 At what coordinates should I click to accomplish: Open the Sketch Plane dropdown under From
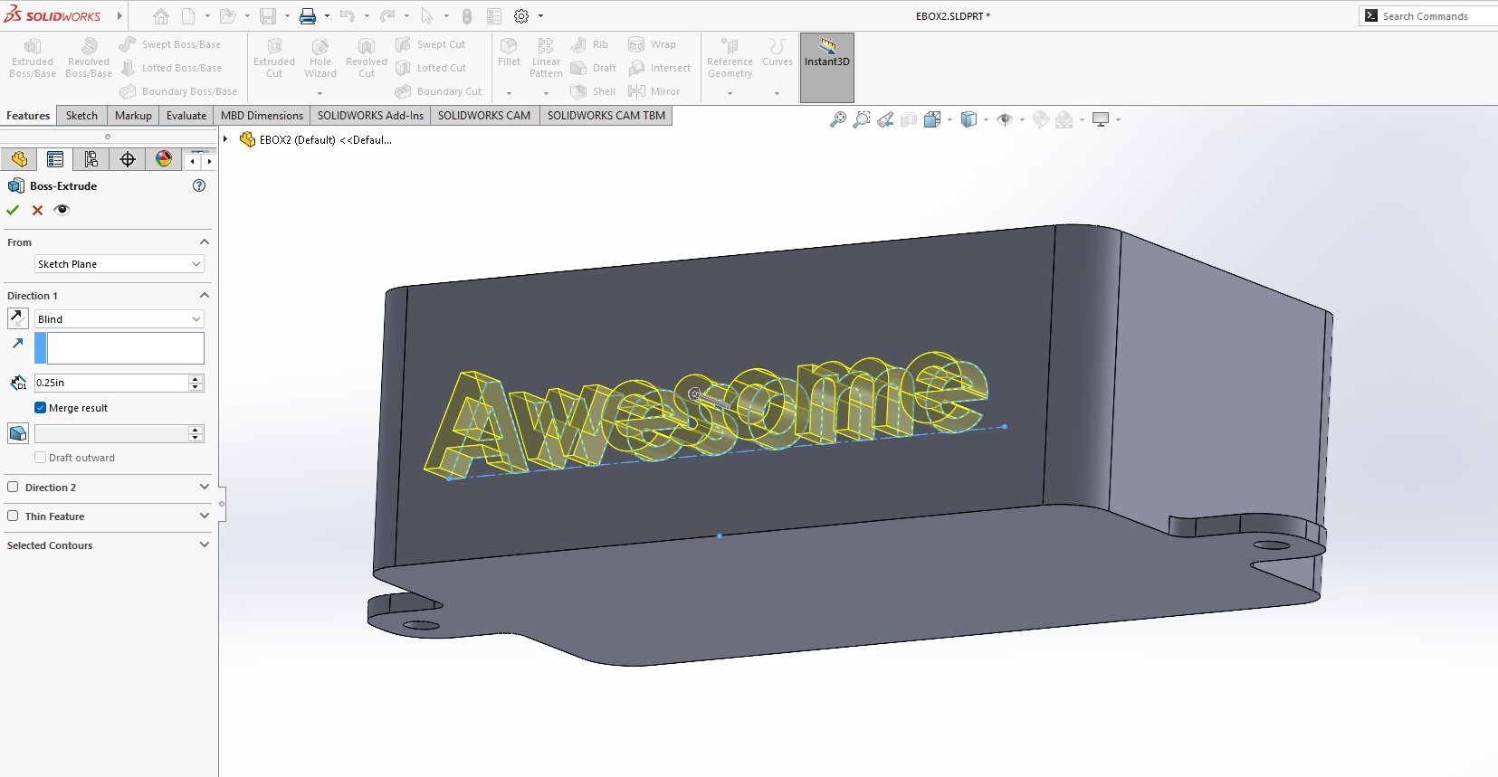click(119, 264)
